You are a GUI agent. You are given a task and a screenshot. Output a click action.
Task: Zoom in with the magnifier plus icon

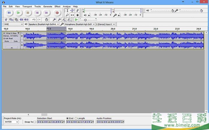point(54,20)
